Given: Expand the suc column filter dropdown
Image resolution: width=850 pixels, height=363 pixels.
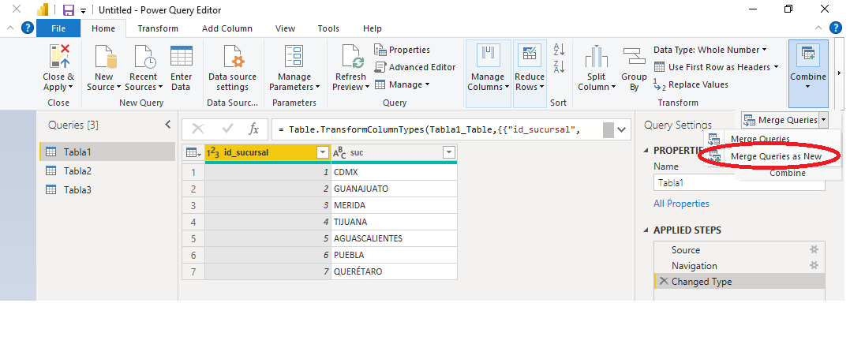Looking at the screenshot, I should tap(448, 152).
